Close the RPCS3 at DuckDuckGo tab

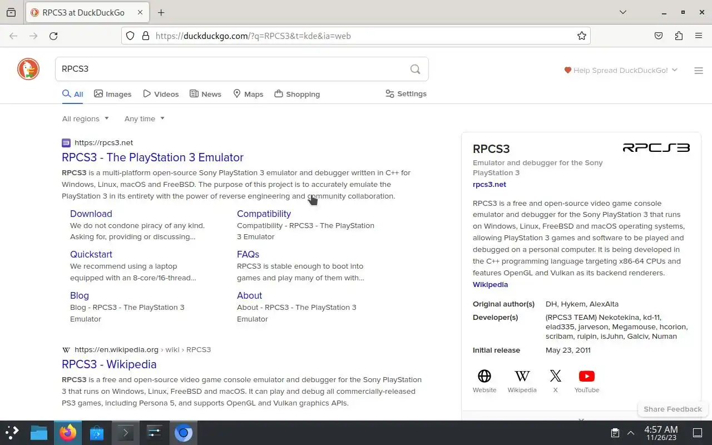tap(140, 12)
